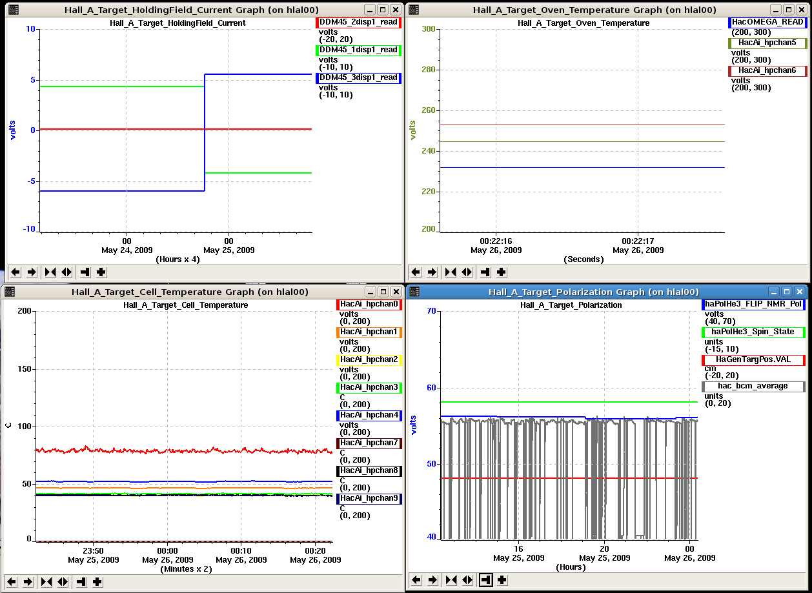
Task: Click inward-arrows zoom icon in HoldingField_Current window
Action: point(50,272)
